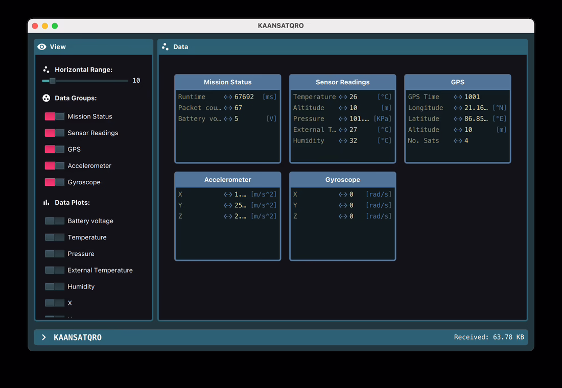Click the Data Plots bar chart icon

click(46, 203)
